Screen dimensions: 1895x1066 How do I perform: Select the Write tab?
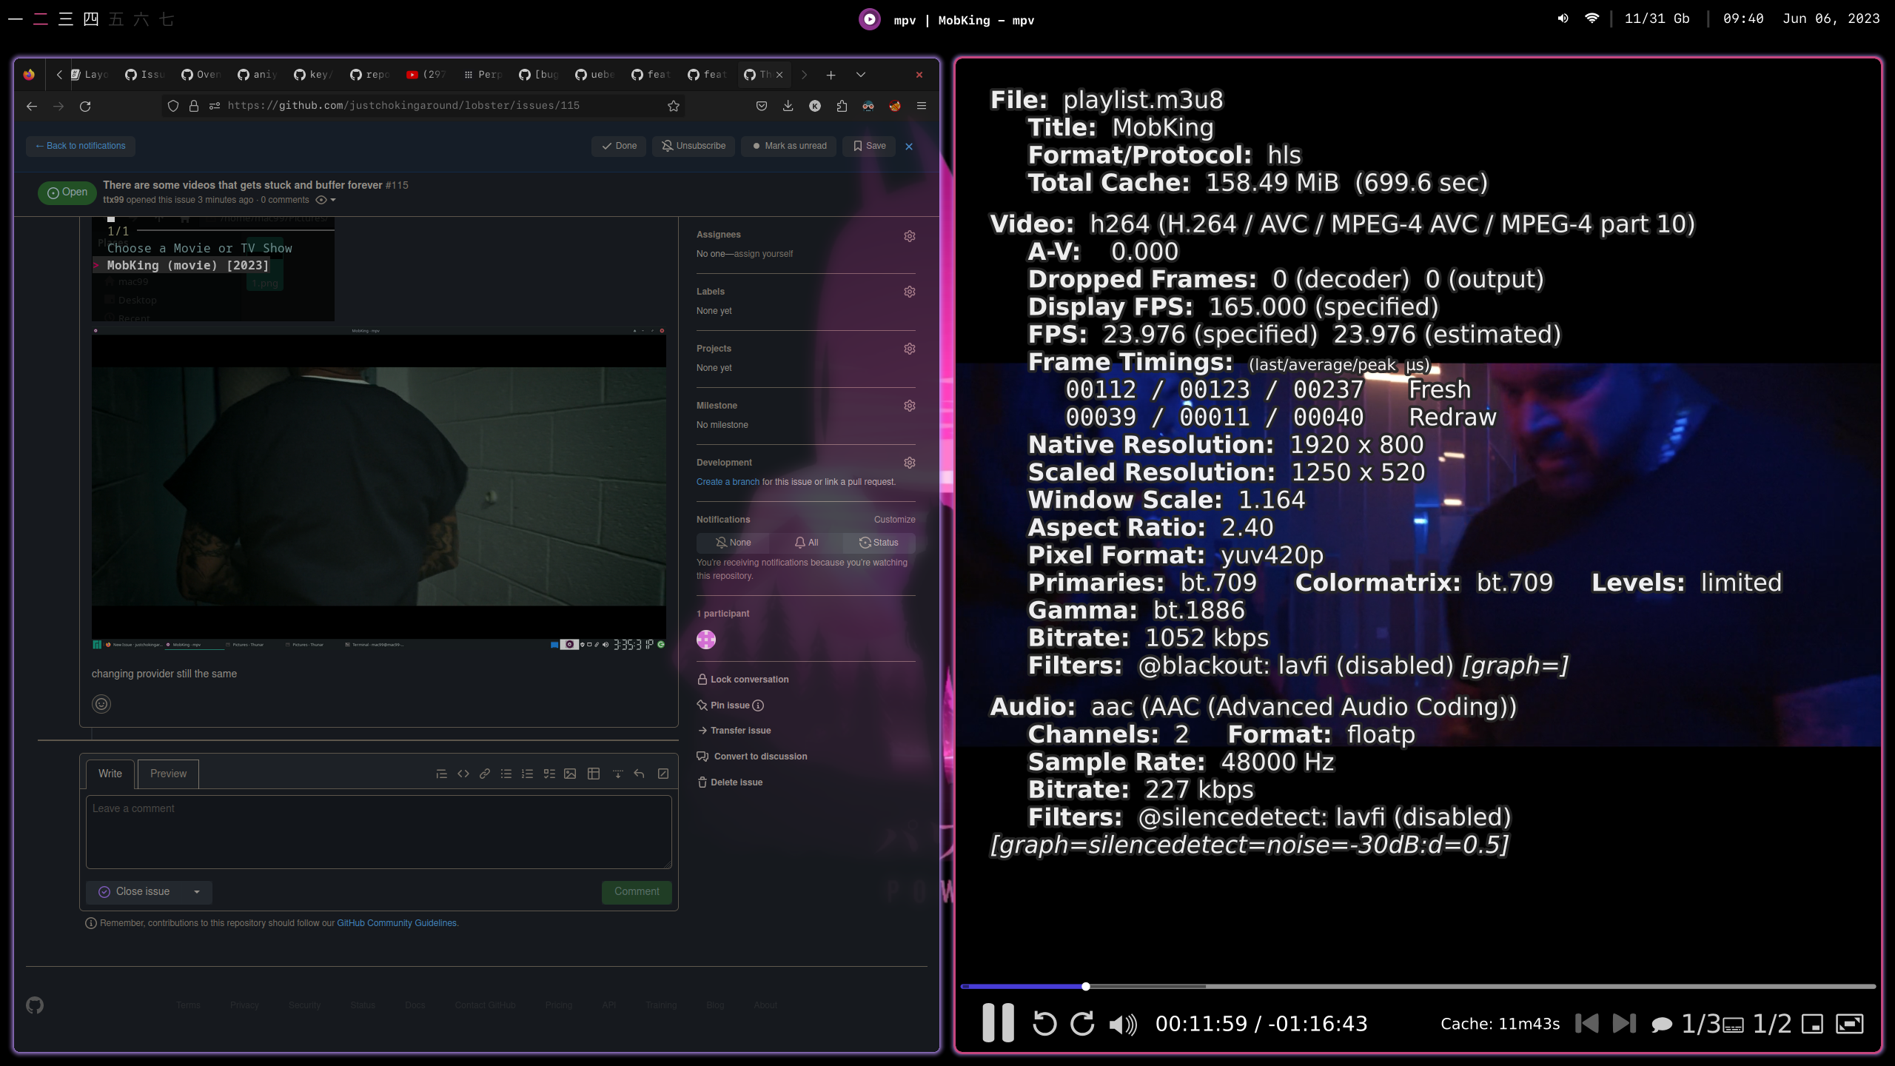point(110,774)
